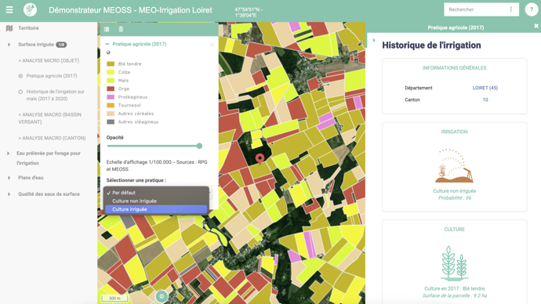Open the layer list grid icon

pos(107,29)
